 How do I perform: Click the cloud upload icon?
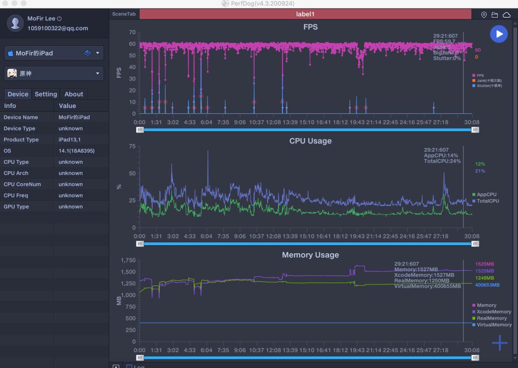pos(506,15)
